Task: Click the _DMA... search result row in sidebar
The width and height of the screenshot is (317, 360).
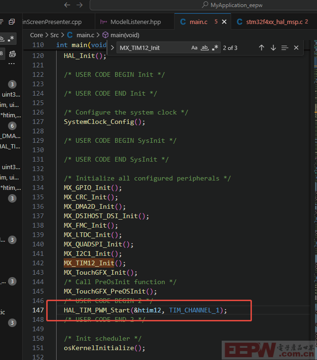Action: coord(10,136)
